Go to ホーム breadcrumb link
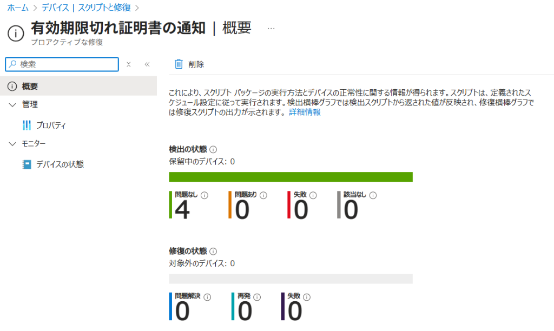Screen dimensions: 554x331 point(18,8)
